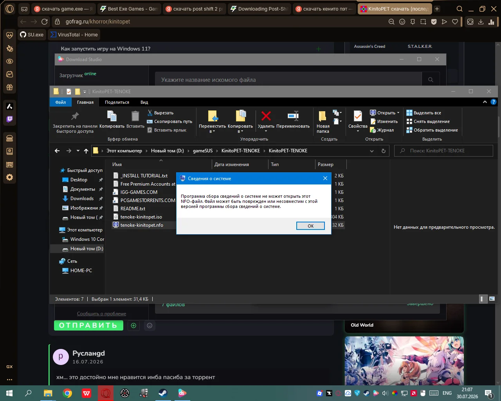This screenshot has height=401, width=501.
Task: Select the IGG-GAMES.COM file
Action: [139, 192]
